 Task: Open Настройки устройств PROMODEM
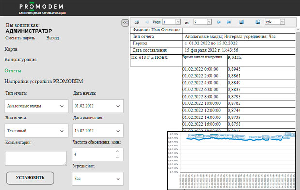44,81
